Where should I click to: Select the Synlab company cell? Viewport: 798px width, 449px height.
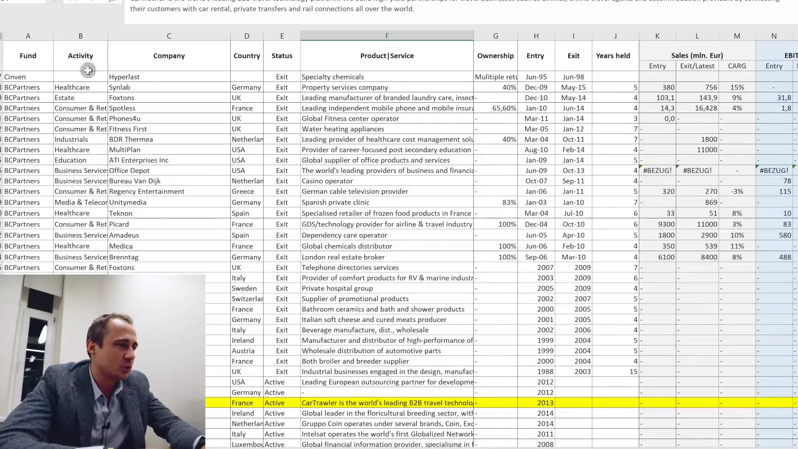click(169, 87)
